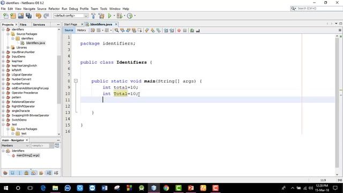Collapse the main method code fold

[x=76, y=81]
